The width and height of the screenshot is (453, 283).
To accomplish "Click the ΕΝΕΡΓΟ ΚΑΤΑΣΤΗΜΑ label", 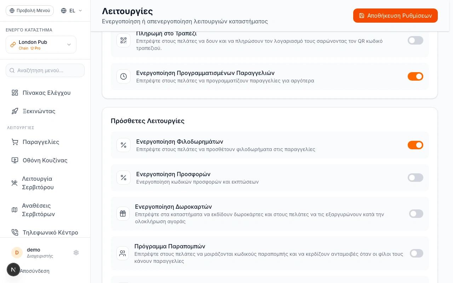I will (29, 30).
